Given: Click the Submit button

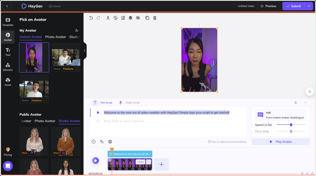Looking at the screenshot, I should tap(294, 6).
